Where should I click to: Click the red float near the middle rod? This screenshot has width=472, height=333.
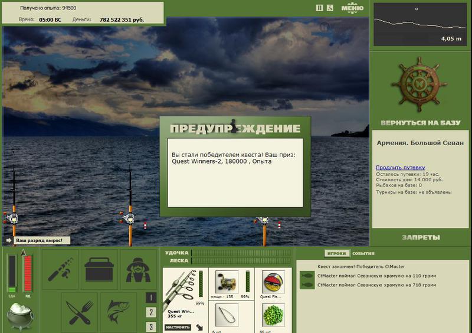click(x=145, y=225)
